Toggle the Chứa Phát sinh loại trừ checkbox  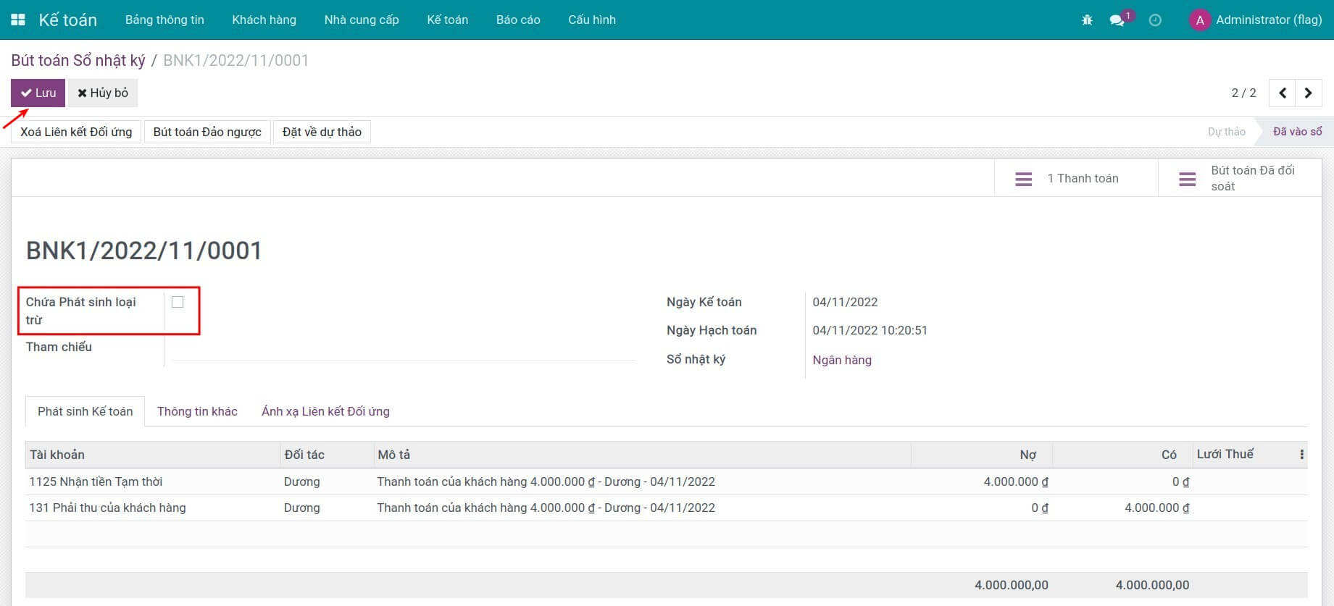pyautogui.click(x=178, y=302)
